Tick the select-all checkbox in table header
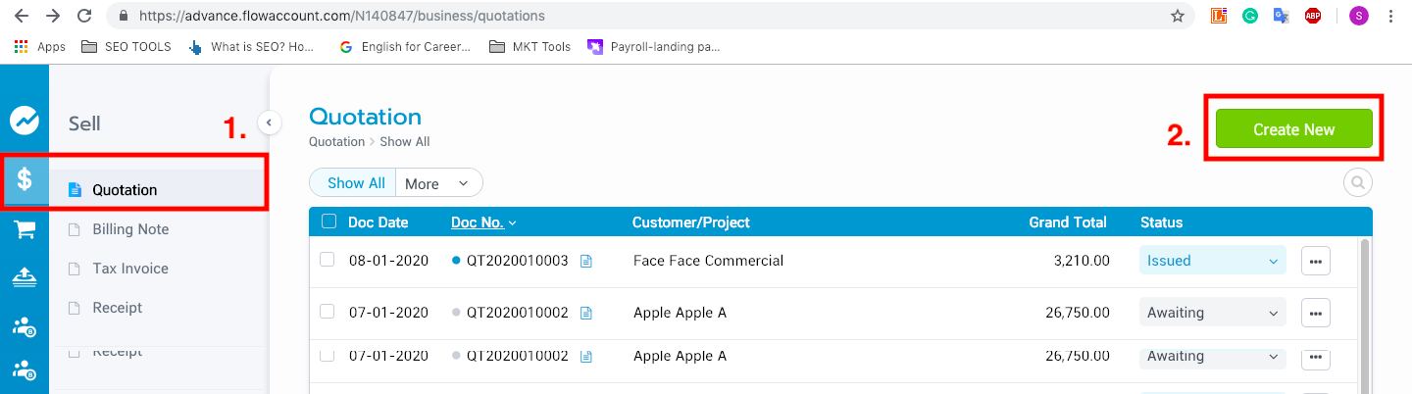1412x394 pixels. point(328,222)
